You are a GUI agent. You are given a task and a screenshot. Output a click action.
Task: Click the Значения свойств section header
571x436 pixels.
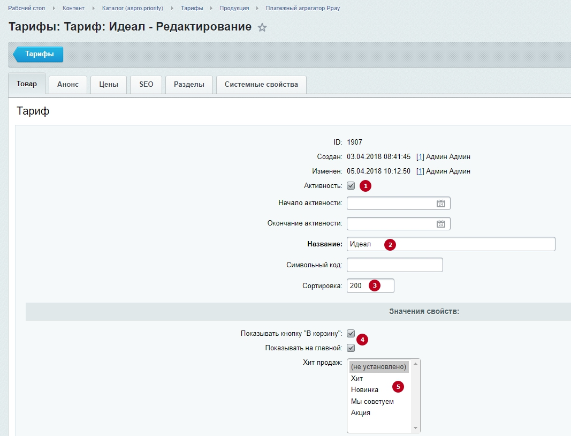coord(424,311)
